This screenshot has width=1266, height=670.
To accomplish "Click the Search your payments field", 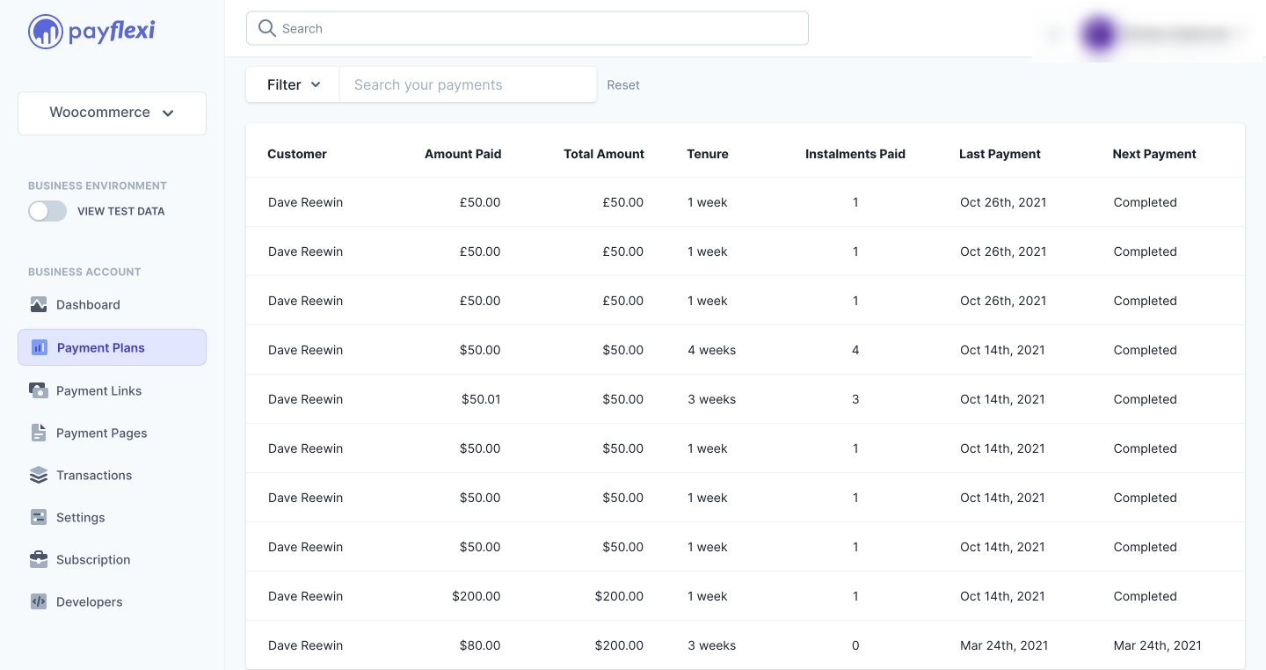I will click(468, 84).
